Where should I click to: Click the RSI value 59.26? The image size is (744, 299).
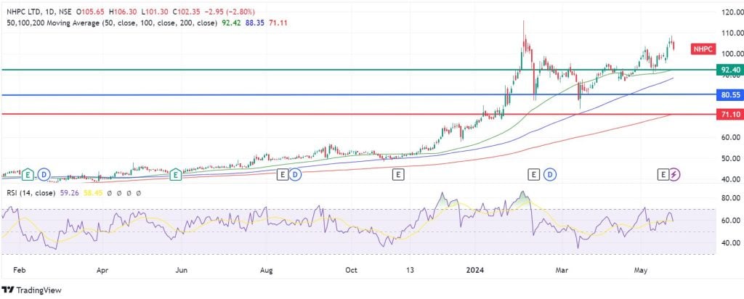69,193
